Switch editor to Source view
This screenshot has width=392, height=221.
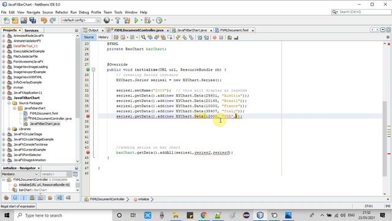point(89,37)
